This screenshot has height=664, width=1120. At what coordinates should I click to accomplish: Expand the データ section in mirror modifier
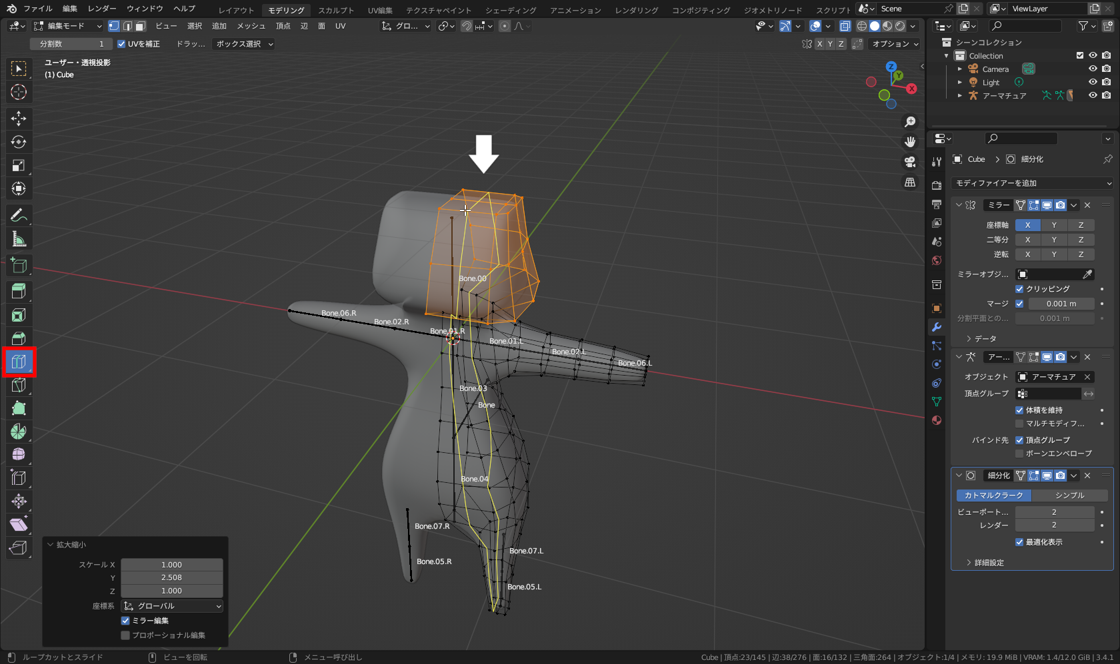(x=981, y=339)
